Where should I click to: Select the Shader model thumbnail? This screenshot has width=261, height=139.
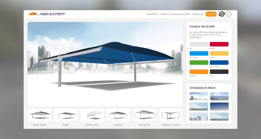[66, 115]
